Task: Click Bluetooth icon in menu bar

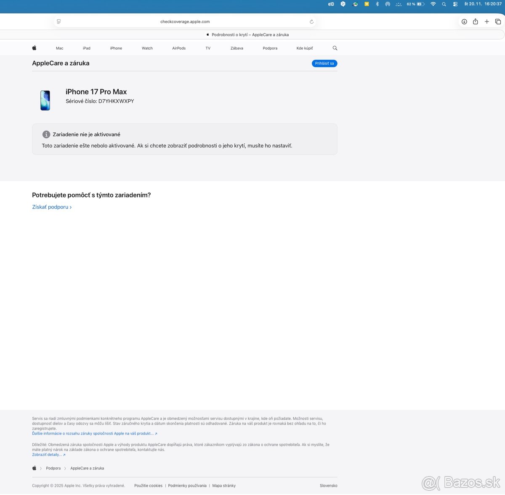Action: [x=377, y=4]
